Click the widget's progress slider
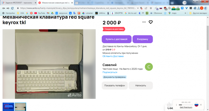The height and width of the screenshot is (111, 209). pos(186,105)
